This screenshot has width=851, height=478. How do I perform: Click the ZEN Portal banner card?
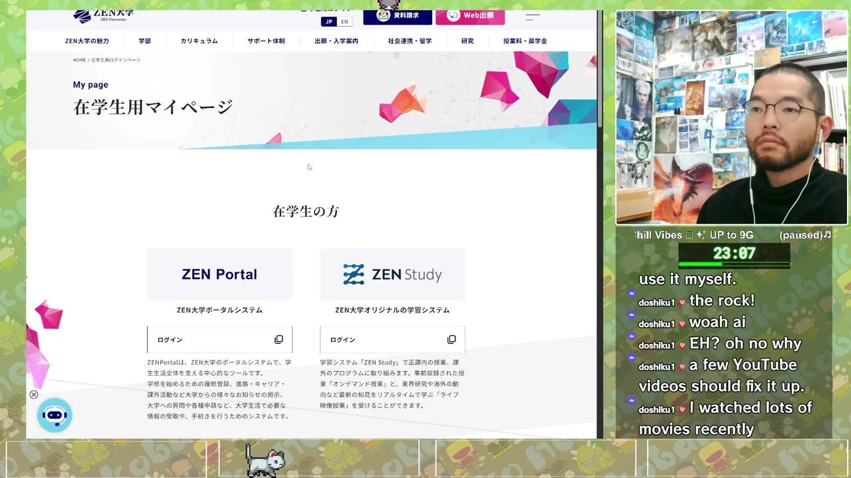[x=219, y=274]
